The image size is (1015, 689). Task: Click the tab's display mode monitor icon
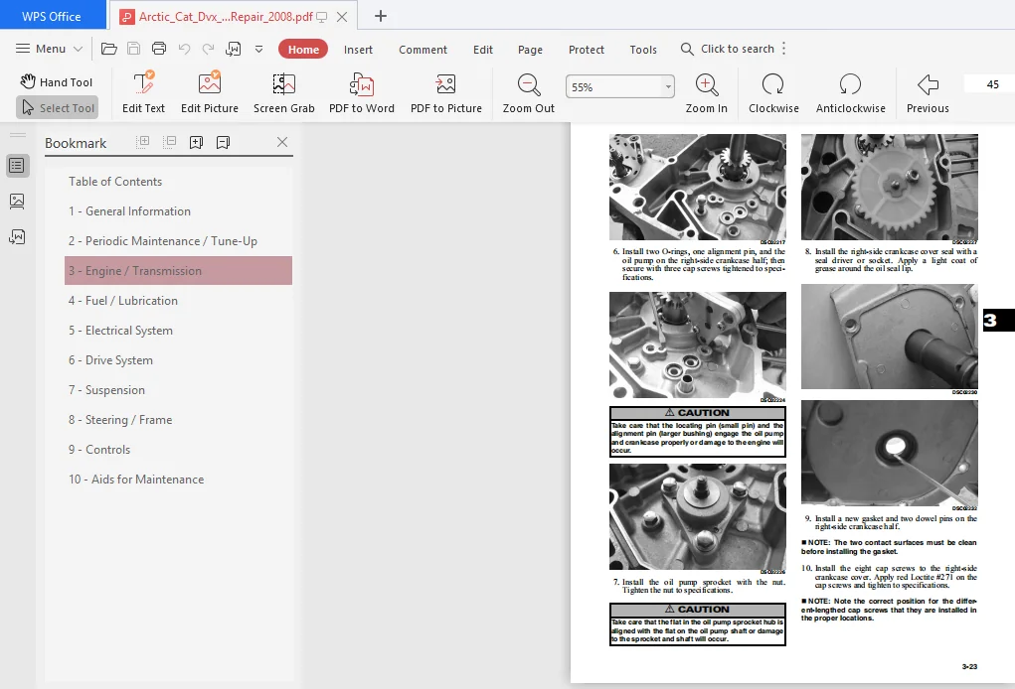[x=322, y=18]
